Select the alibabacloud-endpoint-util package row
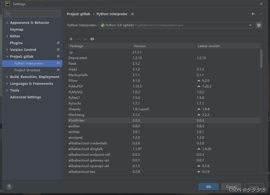The height and width of the screenshot is (195, 270). 164,154
